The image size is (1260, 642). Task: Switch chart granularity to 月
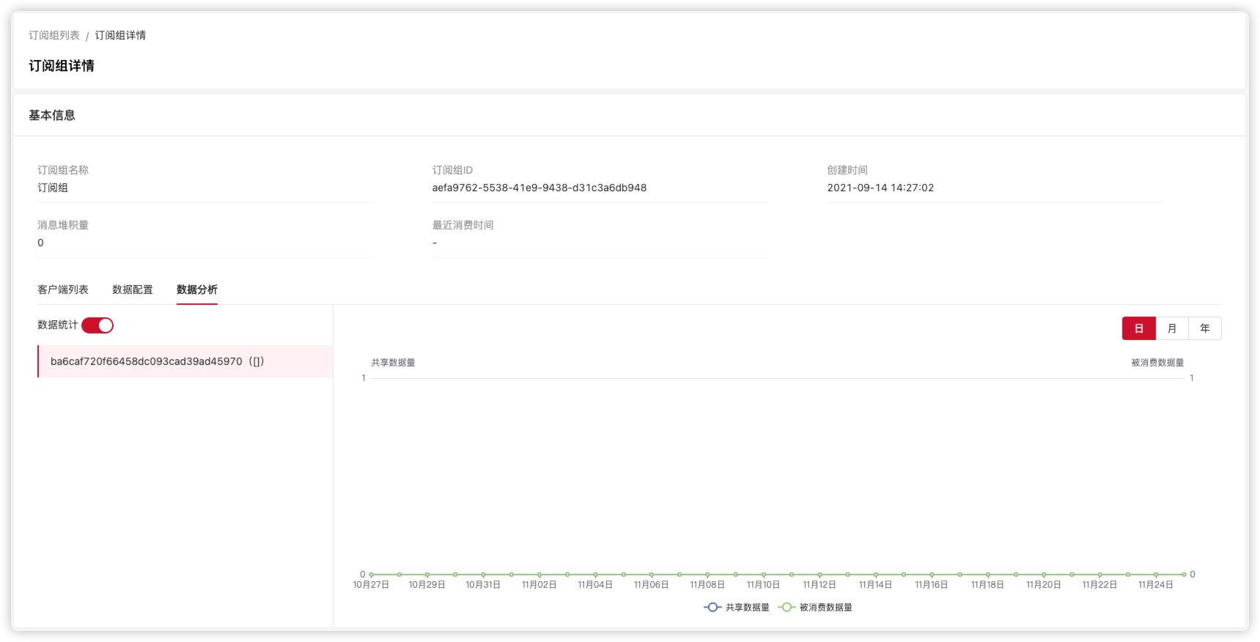coord(1171,328)
